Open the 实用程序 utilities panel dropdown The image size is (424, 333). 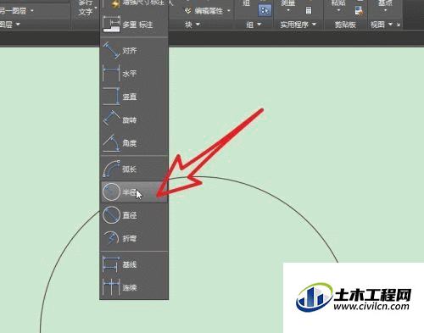[x=298, y=25]
